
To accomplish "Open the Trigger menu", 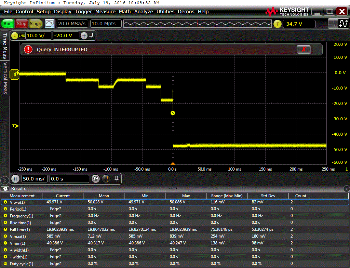I will point(83,12).
